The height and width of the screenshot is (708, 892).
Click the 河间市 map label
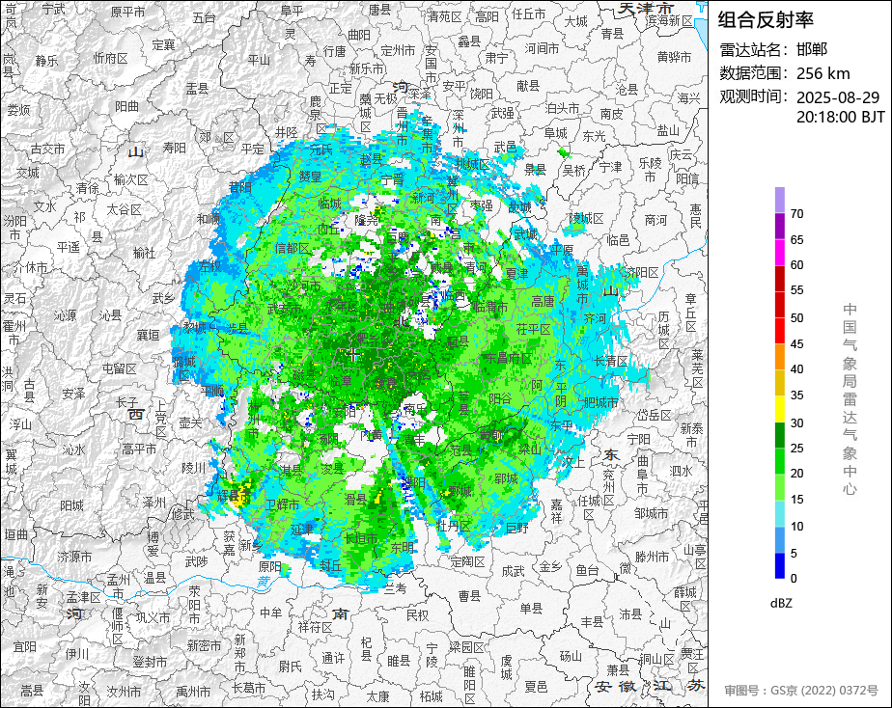click(542, 49)
